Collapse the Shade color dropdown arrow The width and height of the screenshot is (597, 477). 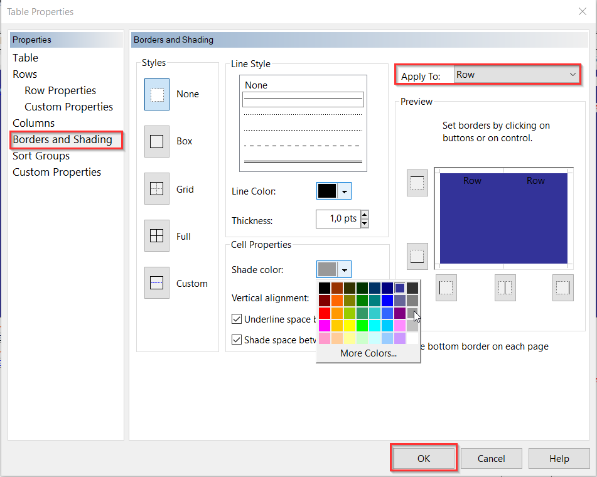click(x=345, y=270)
